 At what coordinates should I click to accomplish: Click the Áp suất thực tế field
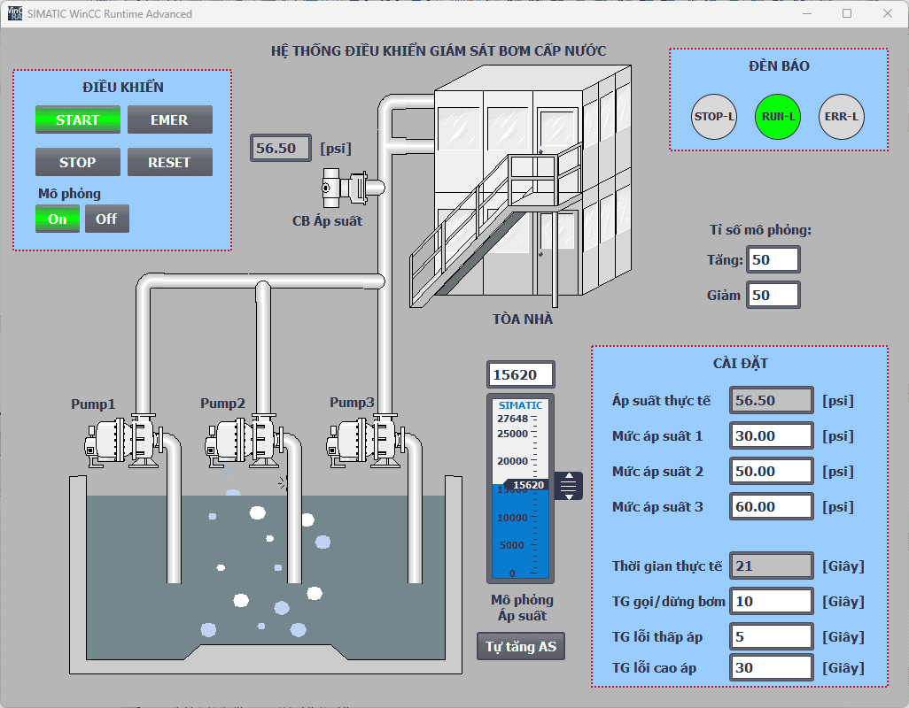(772, 400)
